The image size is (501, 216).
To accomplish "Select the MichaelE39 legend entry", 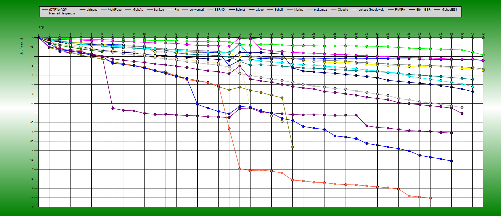I will 446,10.
